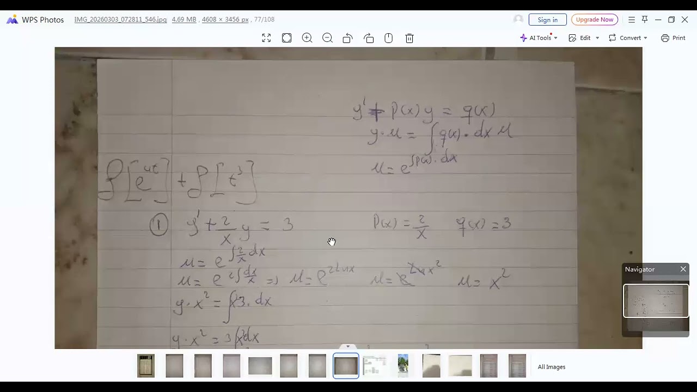Rotate image counterclockwise

347,38
